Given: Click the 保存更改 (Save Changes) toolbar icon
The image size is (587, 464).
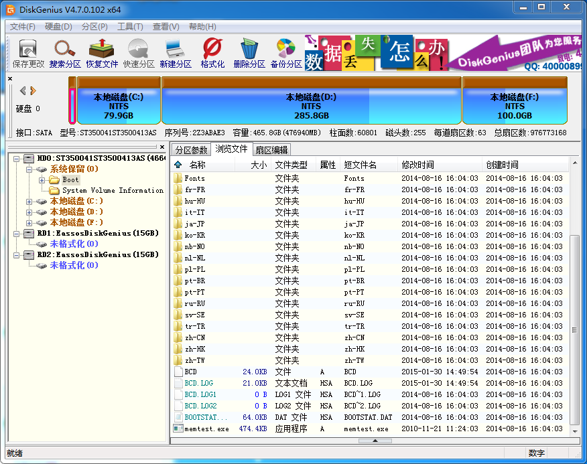Looking at the screenshot, I should [x=27, y=52].
